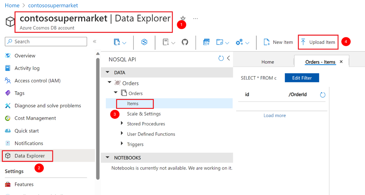Open the settings gears dropdown arrow
Image resolution: width=365 pixels, height=195 pixels.
pyautogui.click(x=247, y=43)
